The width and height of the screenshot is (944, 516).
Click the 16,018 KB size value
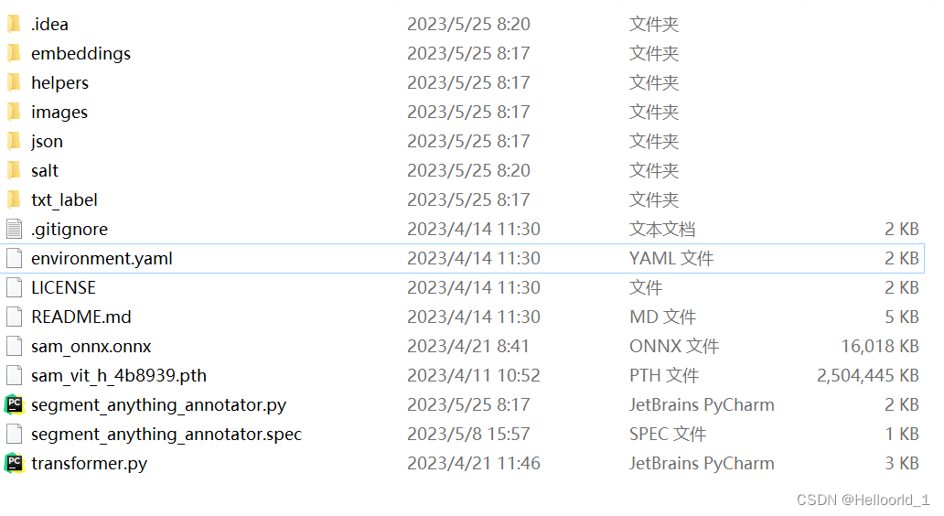tap(880, 346)
